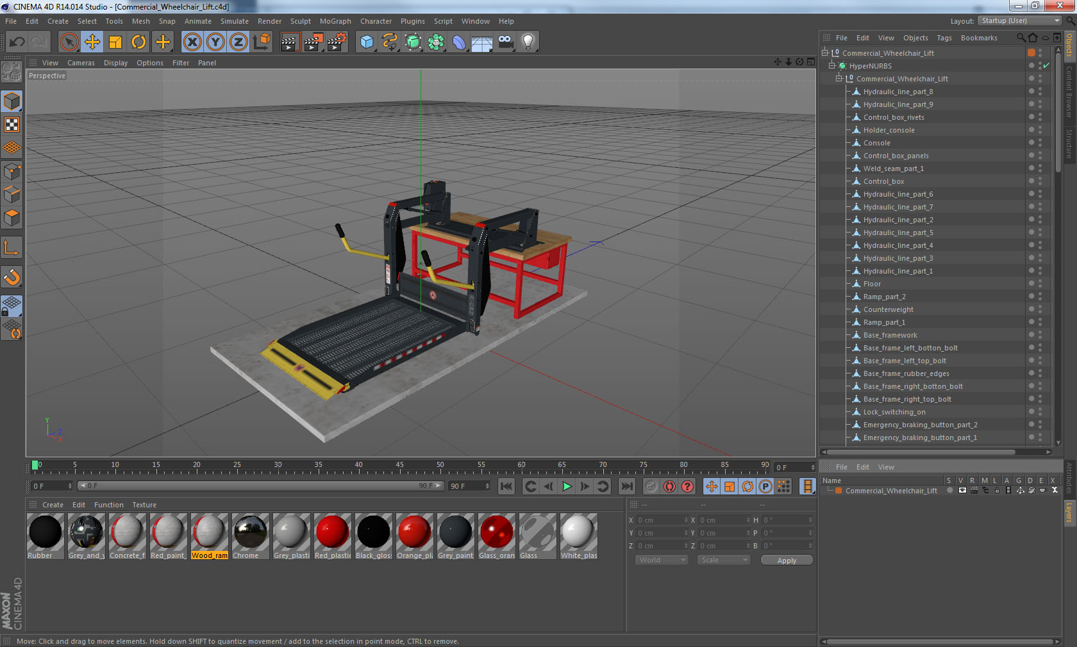Open the array modeling objects icon
1077x647 pixels.
[x=436, y=42]
